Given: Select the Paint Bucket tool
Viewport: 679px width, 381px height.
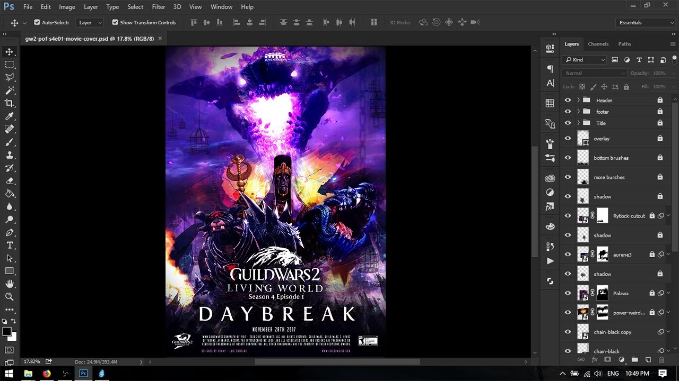Looking at the screenshot, I should (10, 194).
